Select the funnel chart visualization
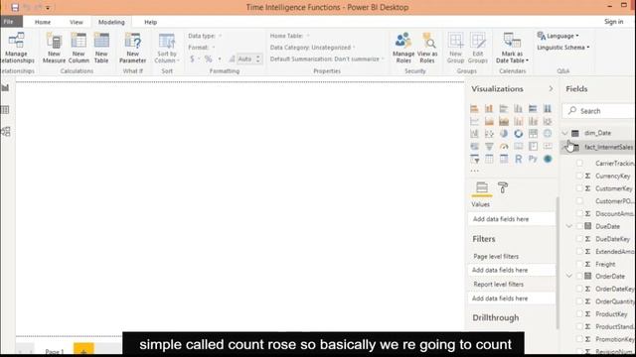 (489, 146)
